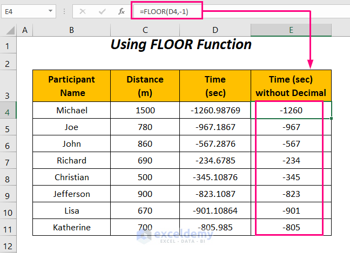Click 'Time (sec) without Decimal' header cell
The width and height of the screenshot is (350, 253).
pos(291,86)
